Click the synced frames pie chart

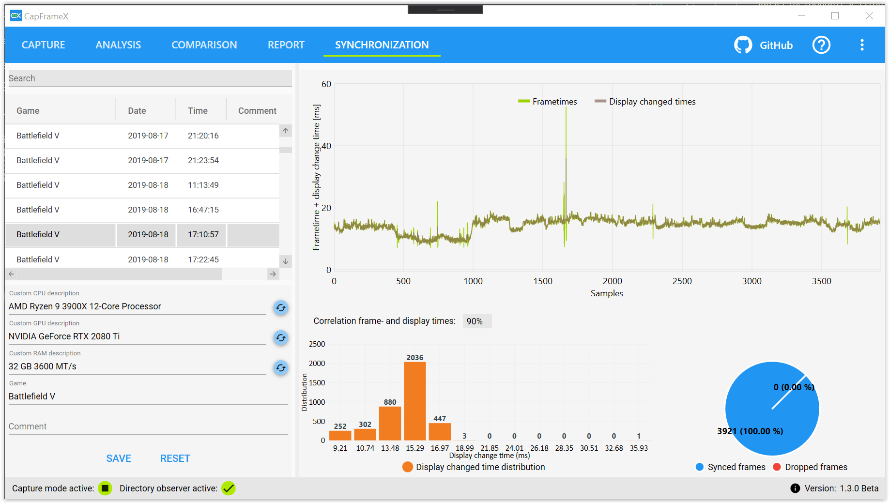tap(772, 409)
